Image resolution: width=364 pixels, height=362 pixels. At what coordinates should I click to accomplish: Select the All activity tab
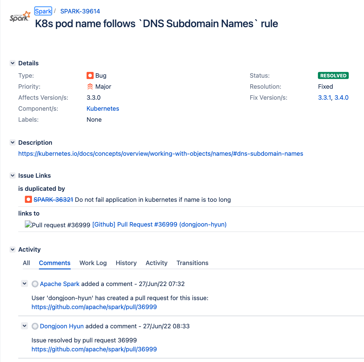[x=26, y=263]
